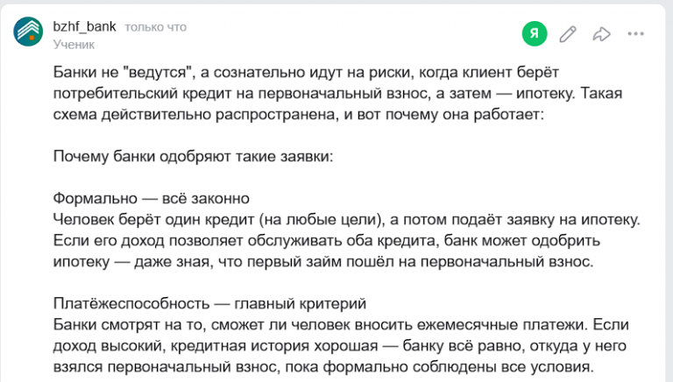
Task: Open the bzhf_bank user profile link
Action: pos(85,26)
